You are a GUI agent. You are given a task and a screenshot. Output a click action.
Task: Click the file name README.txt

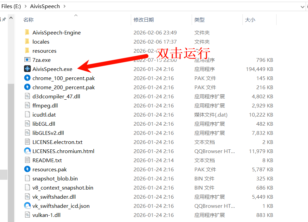coord(47,161)
